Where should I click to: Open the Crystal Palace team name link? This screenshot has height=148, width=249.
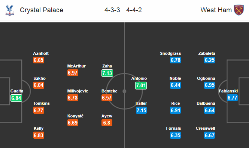[x=42, y=10]
